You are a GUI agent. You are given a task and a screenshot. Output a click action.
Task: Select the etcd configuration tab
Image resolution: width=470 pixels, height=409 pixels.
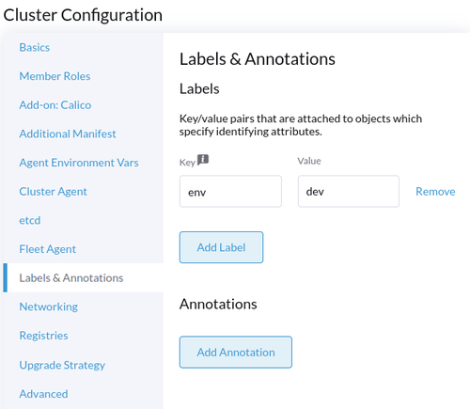(30, 220)
